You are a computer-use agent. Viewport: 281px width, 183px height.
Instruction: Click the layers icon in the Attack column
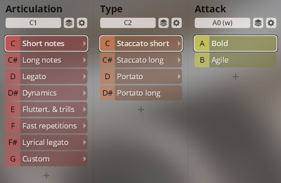tap(258, 23)
